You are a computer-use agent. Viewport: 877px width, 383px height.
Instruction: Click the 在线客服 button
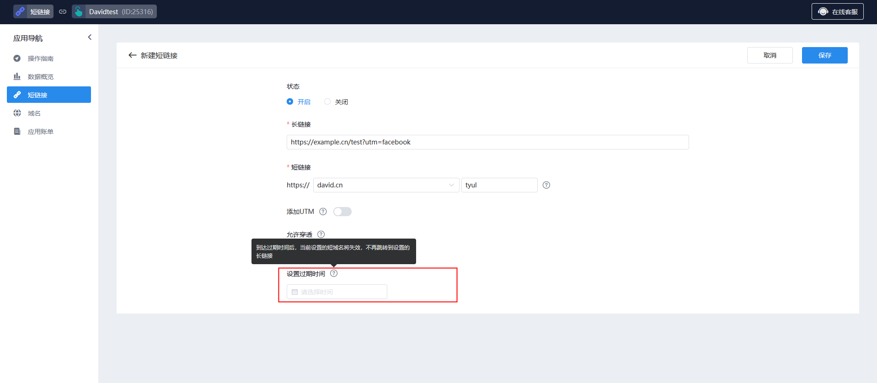(x=838, y=11)
